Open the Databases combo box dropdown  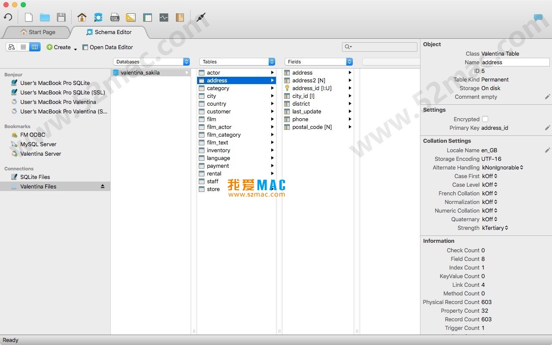click(x=186, y=62)
